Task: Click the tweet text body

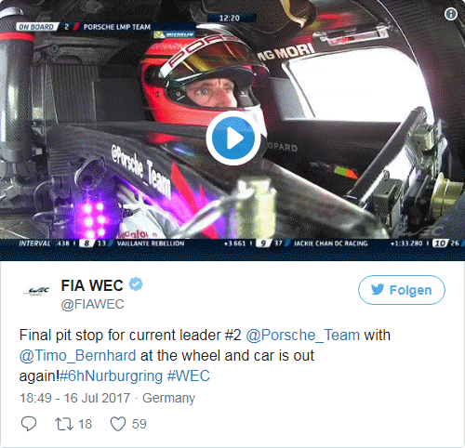Action: point(205,356)
